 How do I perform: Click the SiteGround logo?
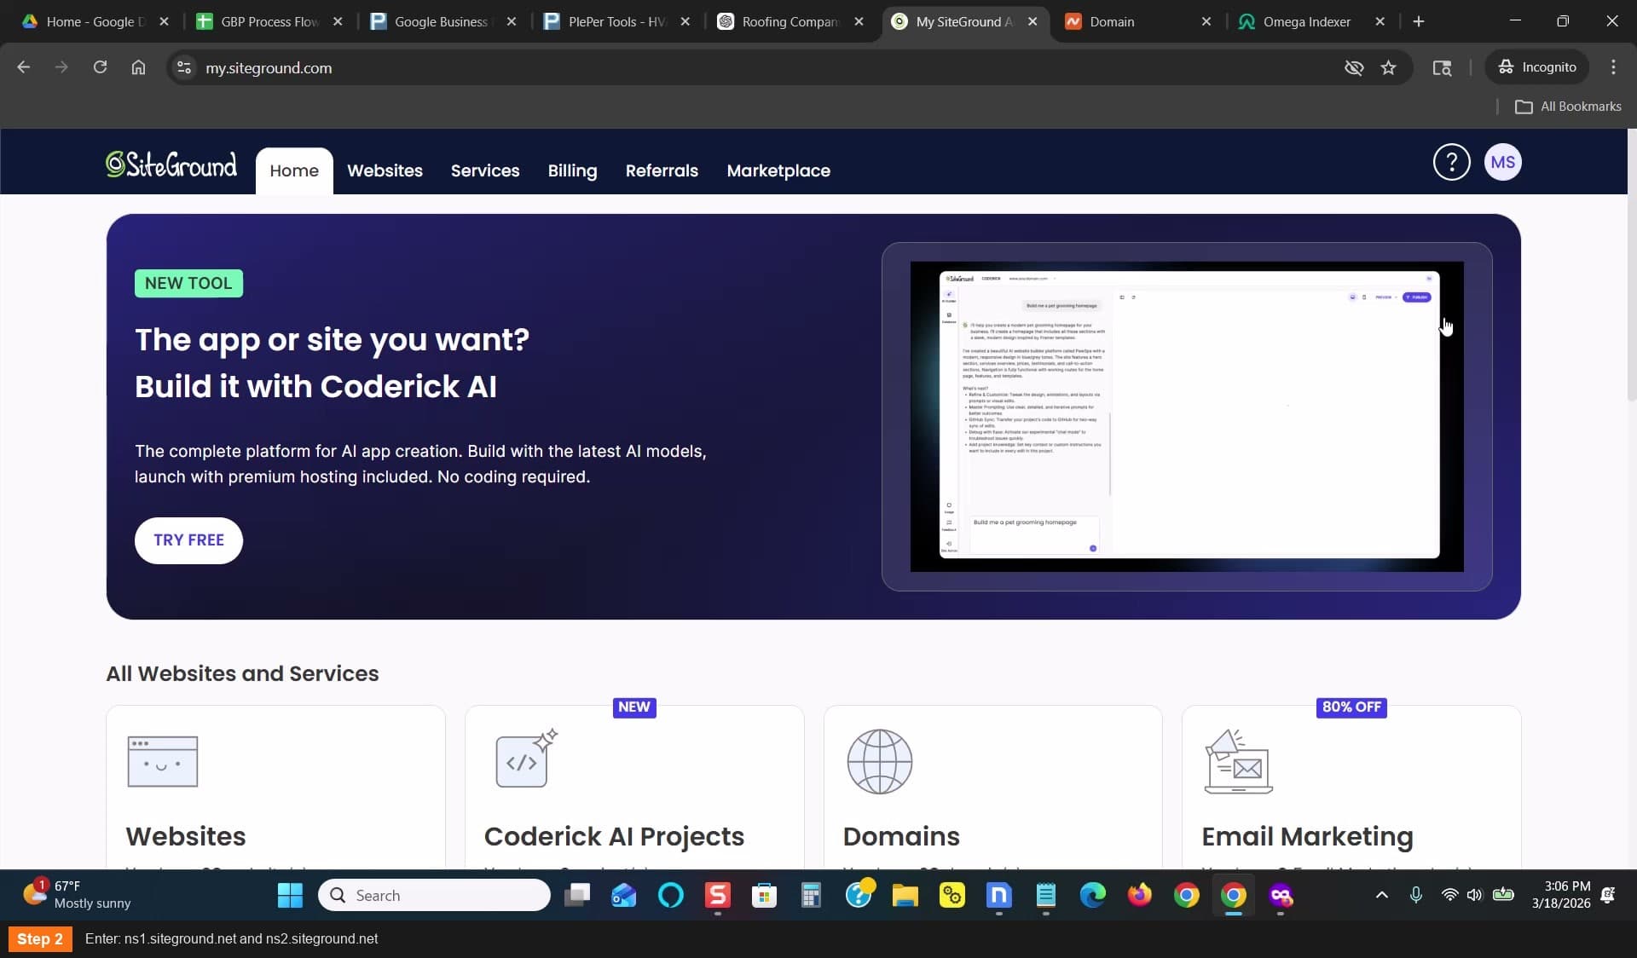[x=171, y=164]
